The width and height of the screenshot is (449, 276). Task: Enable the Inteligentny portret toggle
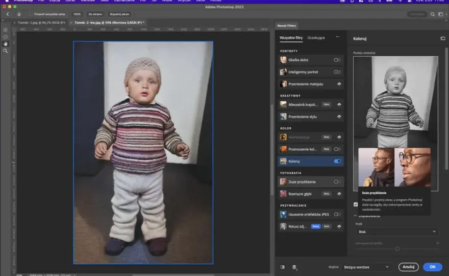tap(337, 72)
